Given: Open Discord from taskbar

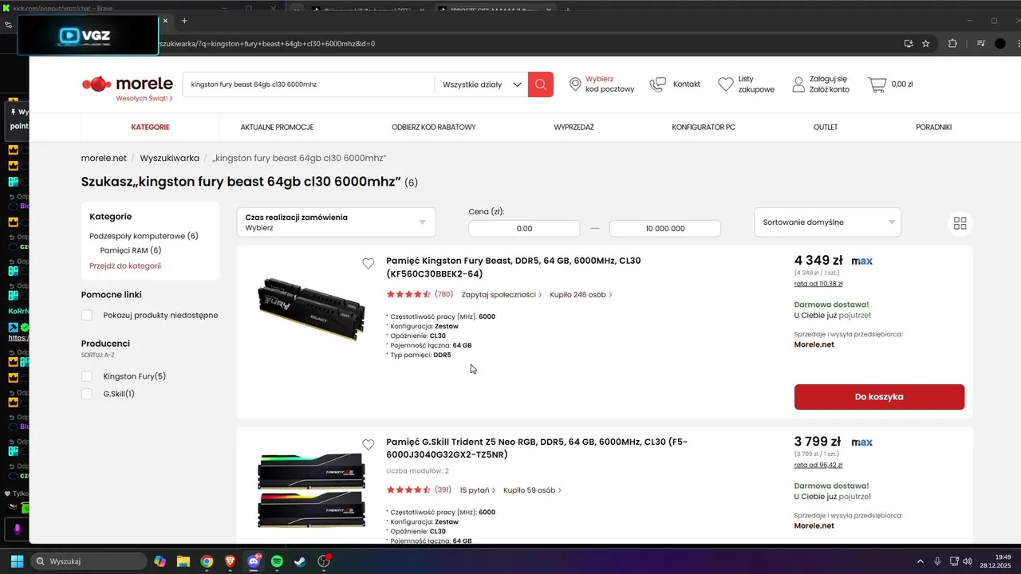Looking at the screenshot, I should pos(254,561).
